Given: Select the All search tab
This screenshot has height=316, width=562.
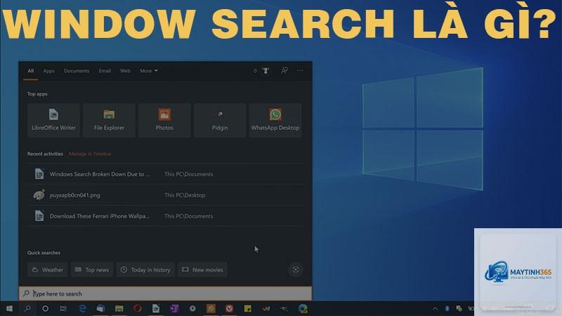Looking at the screenshot, I should pyautogui.click(x=31, y=71).
